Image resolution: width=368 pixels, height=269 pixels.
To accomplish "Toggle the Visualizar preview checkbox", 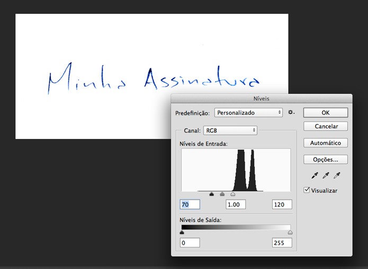I will (307, 190).
